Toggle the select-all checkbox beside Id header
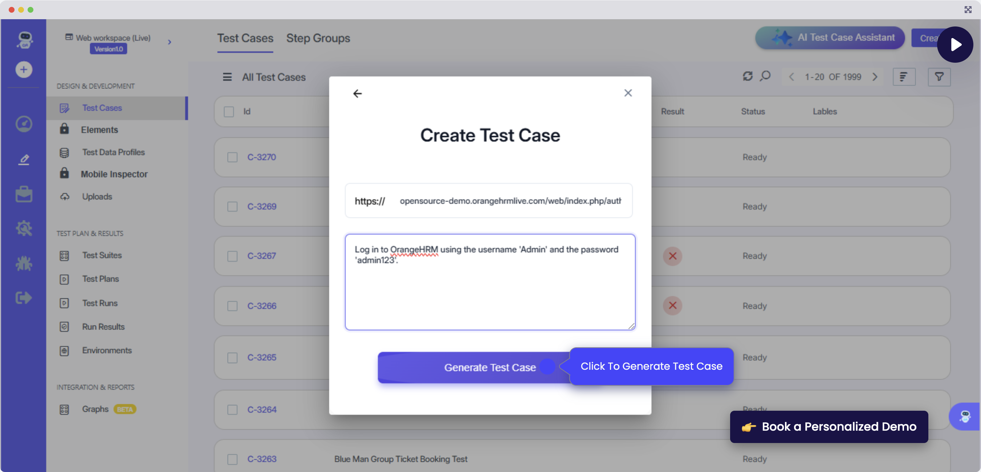The width and height of the screenshot is (981, 472). [229, 112]
